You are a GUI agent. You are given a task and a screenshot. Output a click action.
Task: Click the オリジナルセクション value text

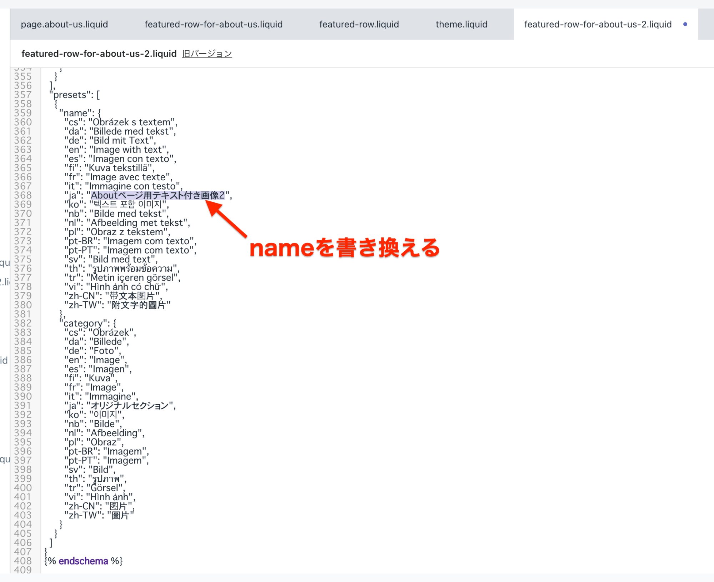pyautogui.click(x=130, y=406)
